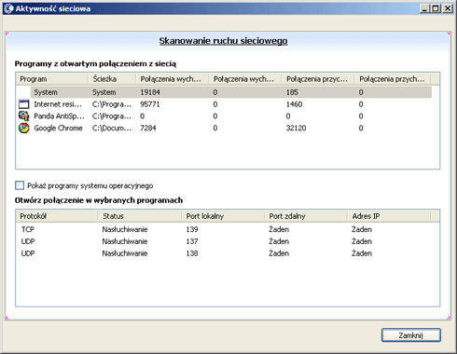Screen dimensions: 457x354
Task: Click local port 137
Action: click(x=192, y=241)
